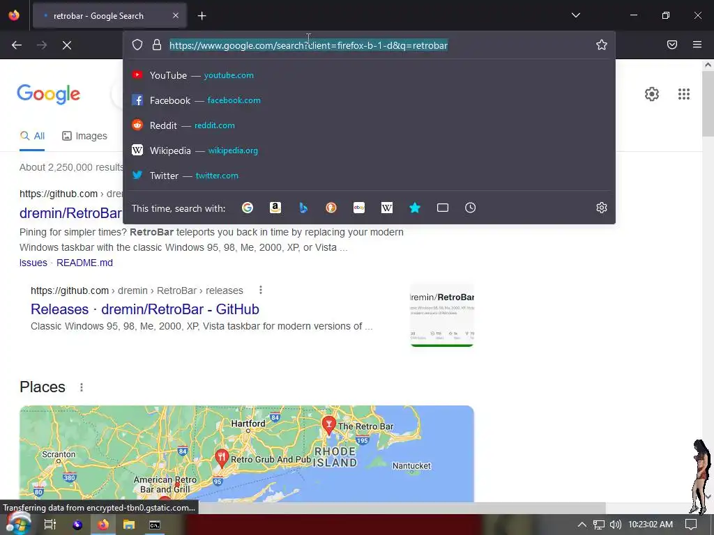Image resolution: width=714 pixels, height=535 pixels.
Task: Close the retrobar Google Search tab
Action: coord(176,15)
